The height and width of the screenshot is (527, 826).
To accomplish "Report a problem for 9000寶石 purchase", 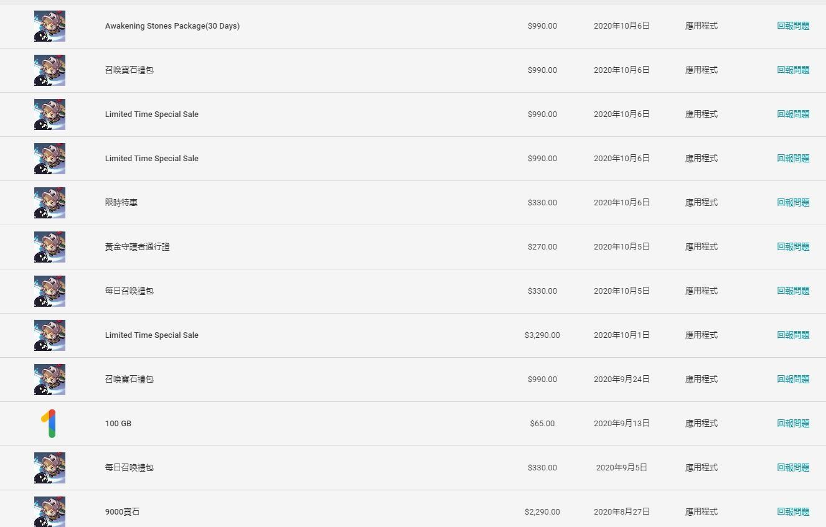I will tap(793, 512).
